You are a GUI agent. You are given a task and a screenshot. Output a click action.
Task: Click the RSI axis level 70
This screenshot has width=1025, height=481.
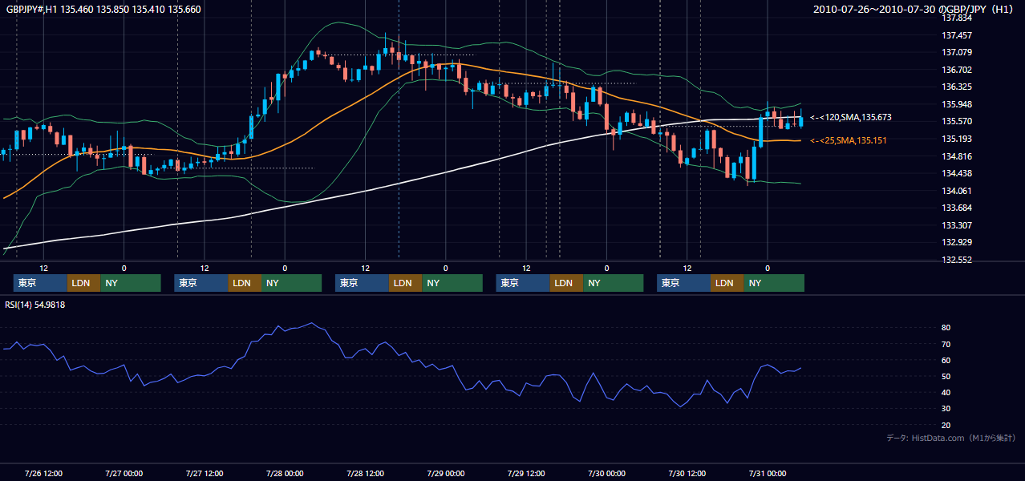tap(946, 344)
